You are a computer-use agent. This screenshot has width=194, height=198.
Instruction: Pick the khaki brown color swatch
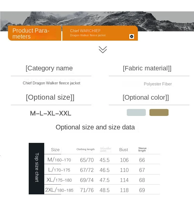coord(159,112)
